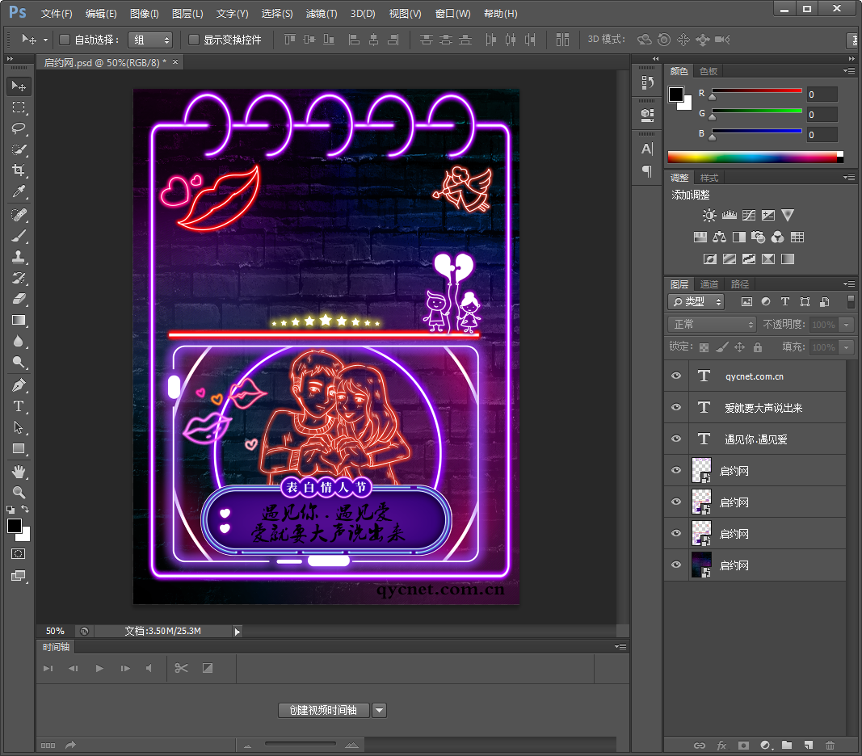Select the Crop tool
This screenshot has width=862, height=756.
coord(19,170)
